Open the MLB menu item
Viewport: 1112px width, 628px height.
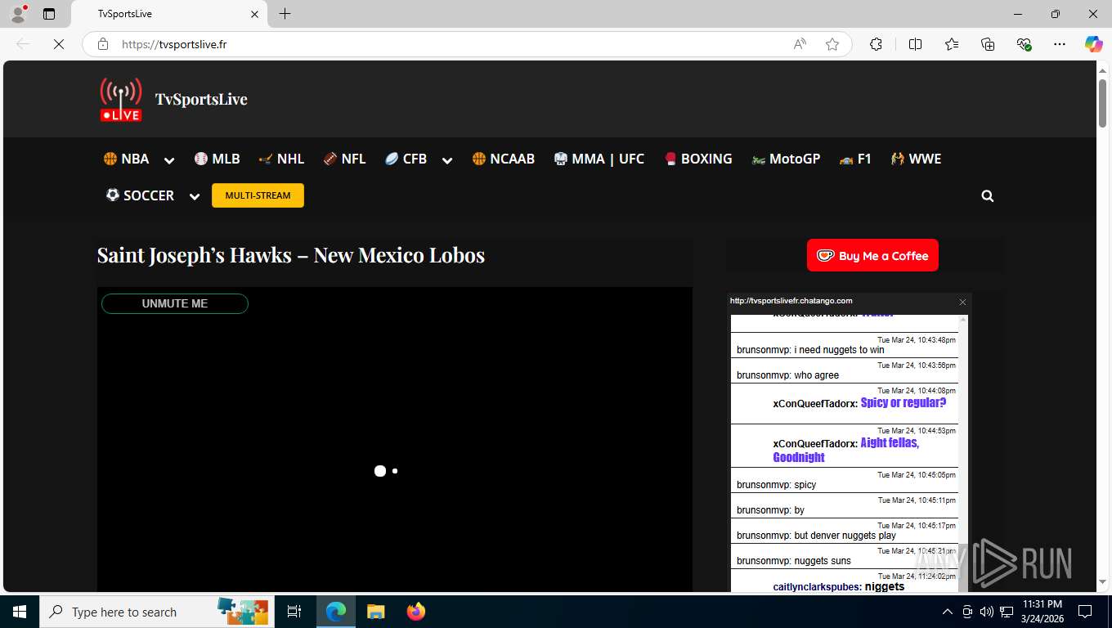click(x=217, y=159)
